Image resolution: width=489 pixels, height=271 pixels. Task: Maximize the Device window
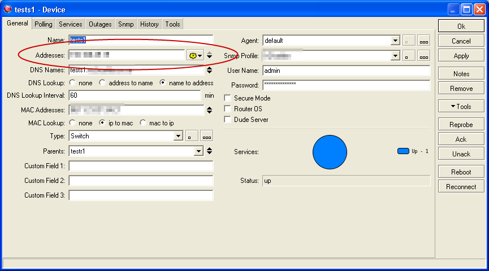pos(466,10)
